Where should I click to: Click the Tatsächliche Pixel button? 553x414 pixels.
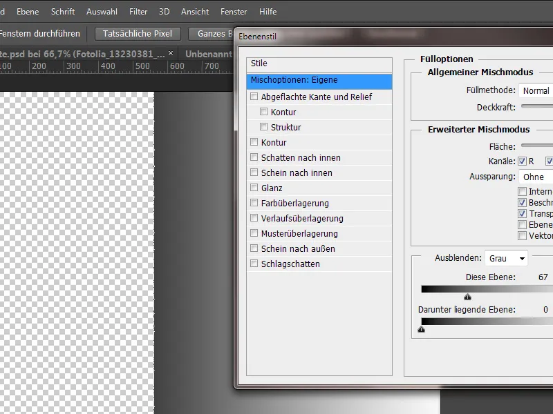[138, 34]
